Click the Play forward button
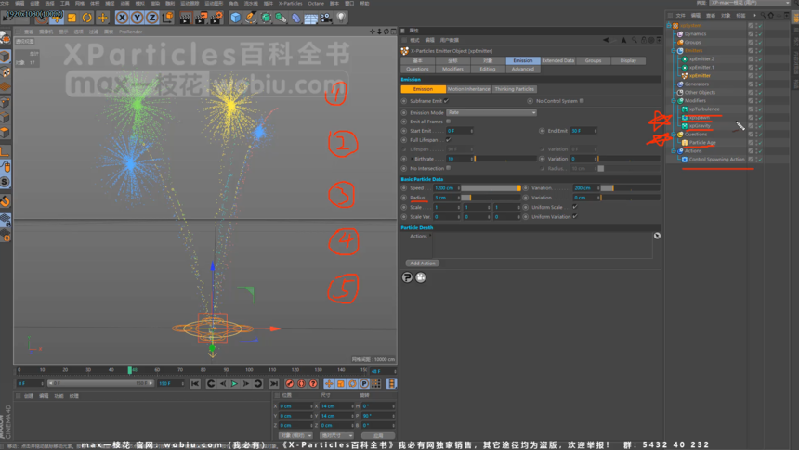This screenshot has height=450, width=799. [234, 383]
